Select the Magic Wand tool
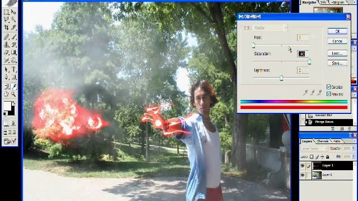Image resolution: width=358 pixels, height=201 pixels. pyautogui.click(x=13, y=20)
